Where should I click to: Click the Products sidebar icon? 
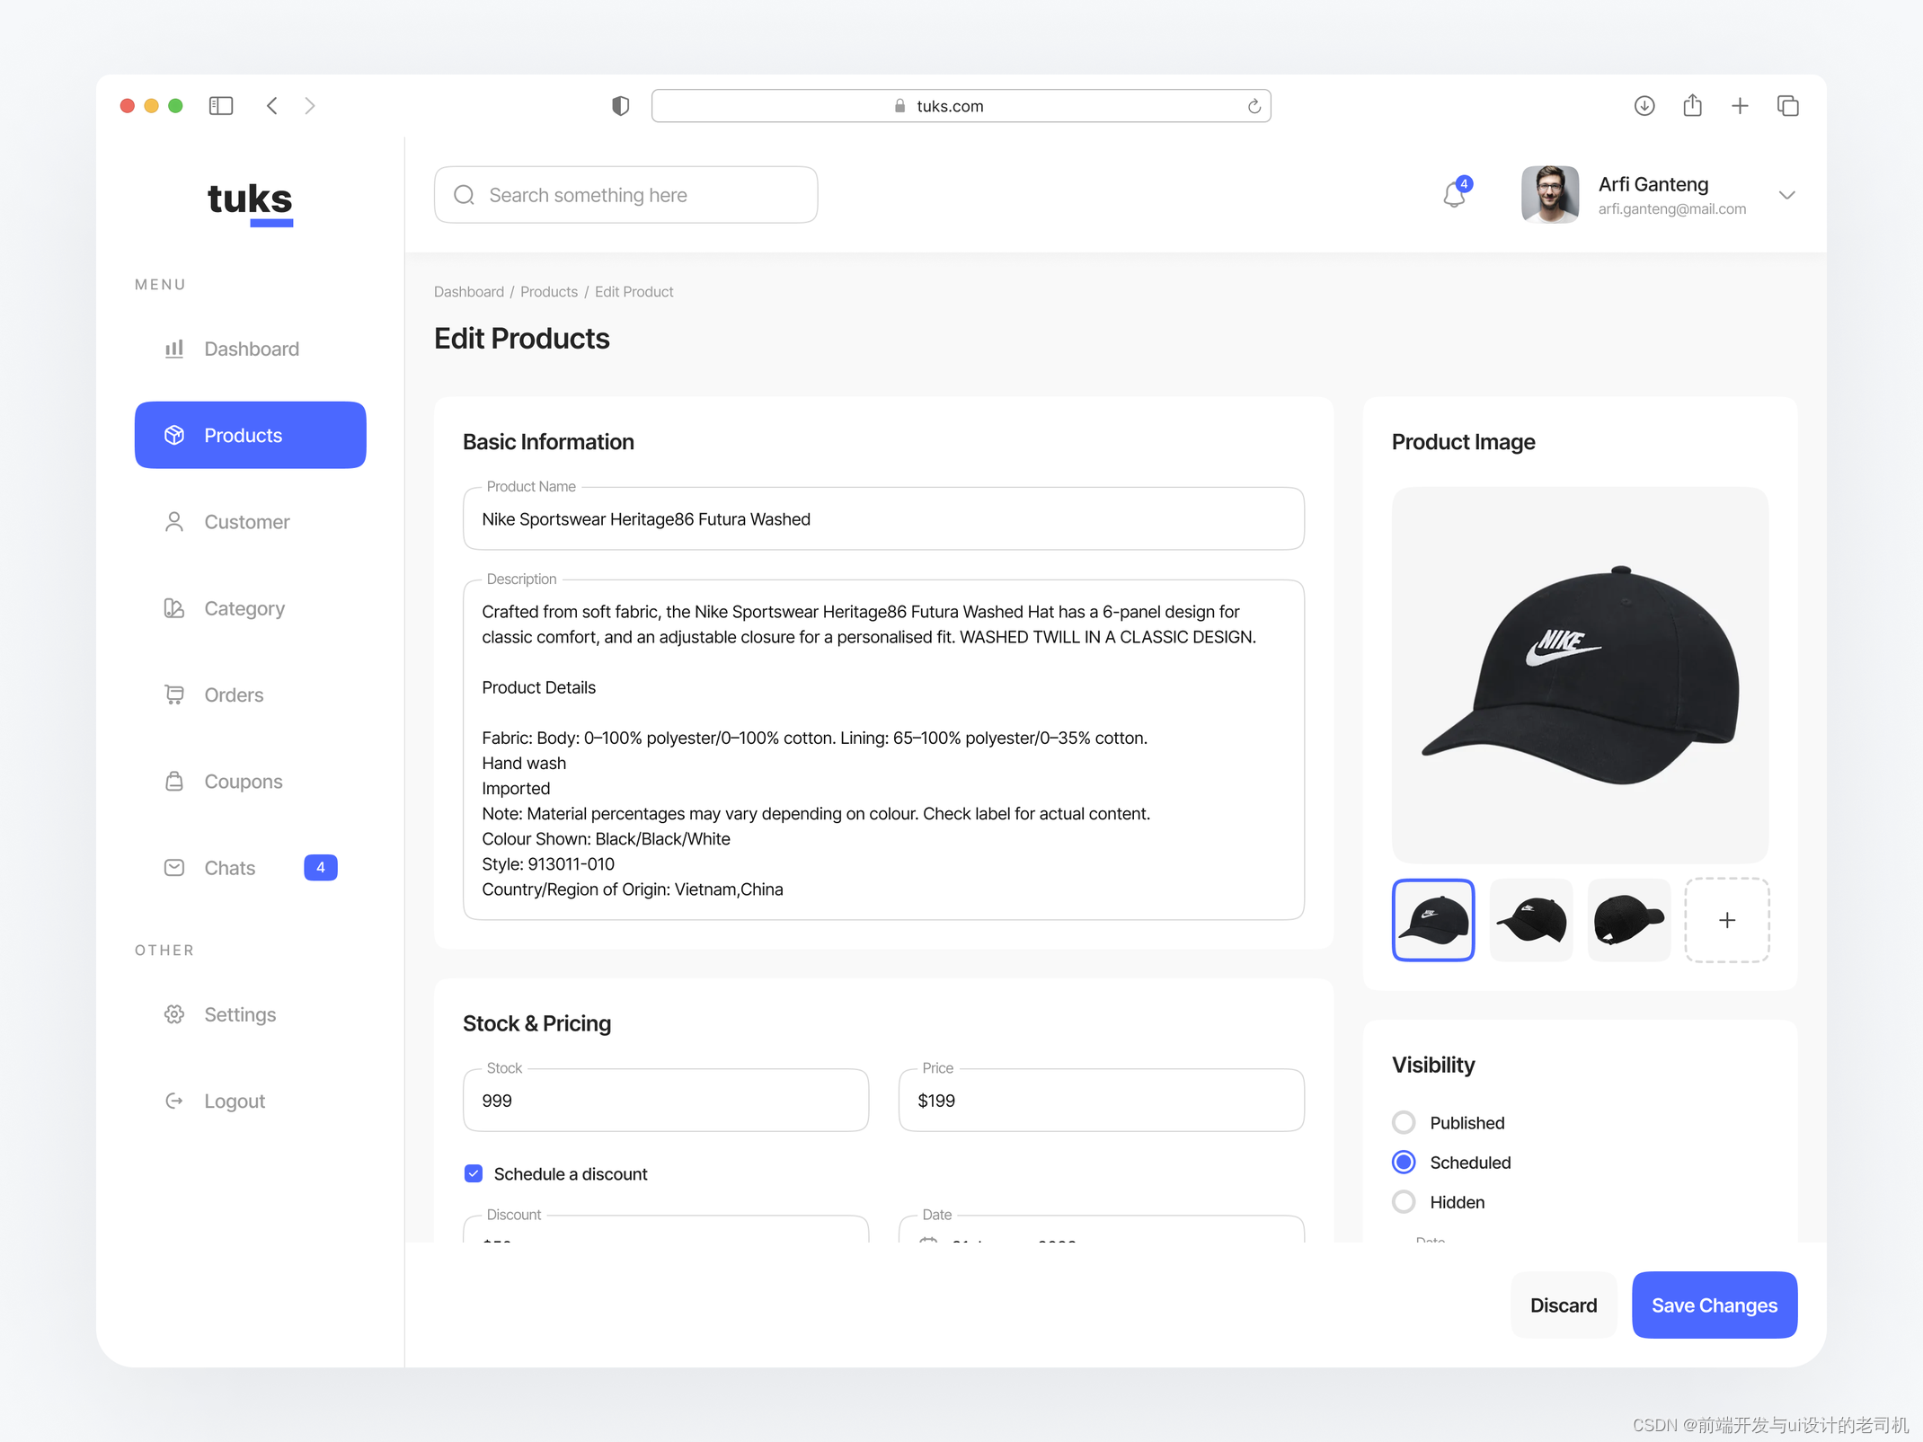point(174,435)
